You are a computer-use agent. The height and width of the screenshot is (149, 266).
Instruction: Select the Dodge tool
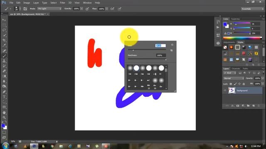point(4,87)
